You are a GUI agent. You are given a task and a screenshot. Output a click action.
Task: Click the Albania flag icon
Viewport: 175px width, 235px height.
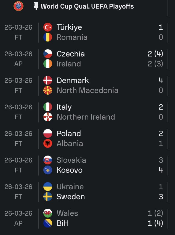(x=48, y=143)
